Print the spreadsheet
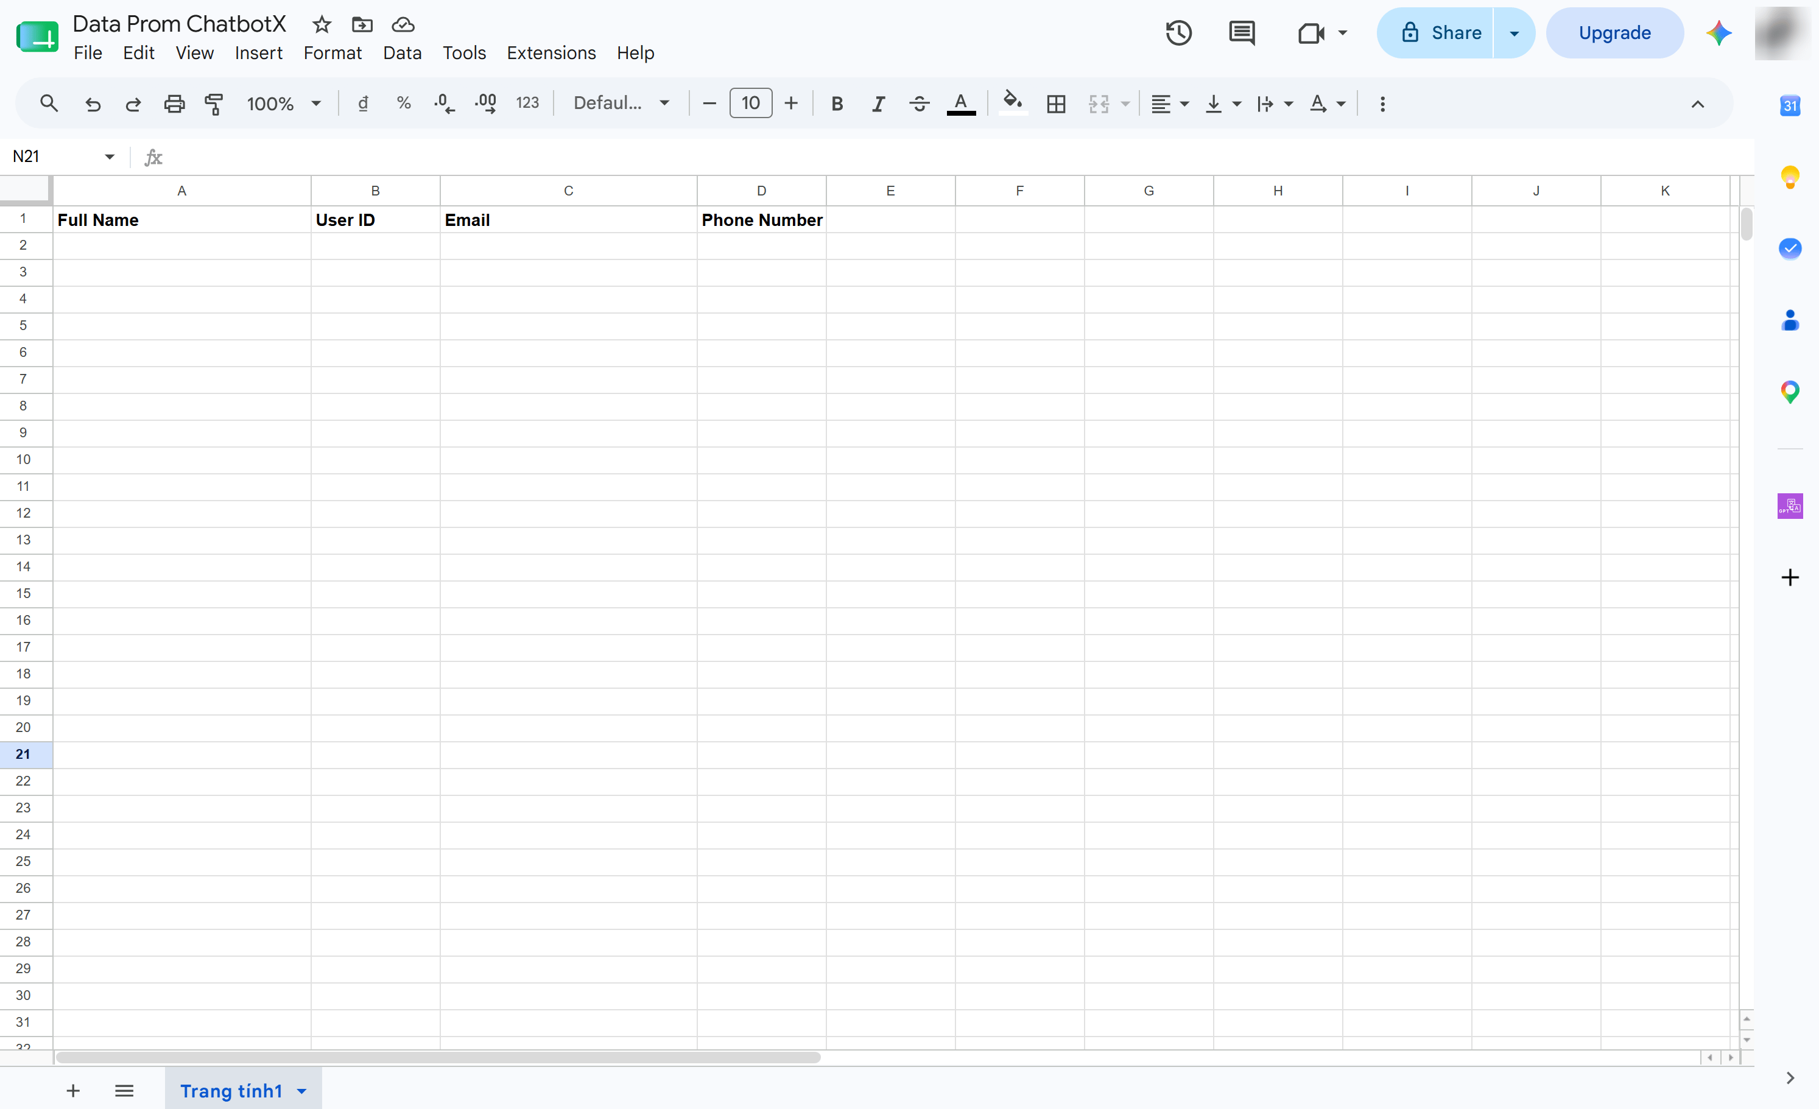 tap(174, 104)
